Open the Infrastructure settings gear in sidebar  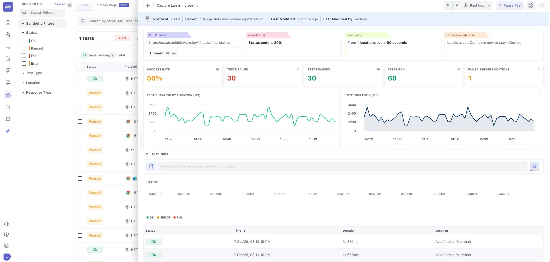8,119
